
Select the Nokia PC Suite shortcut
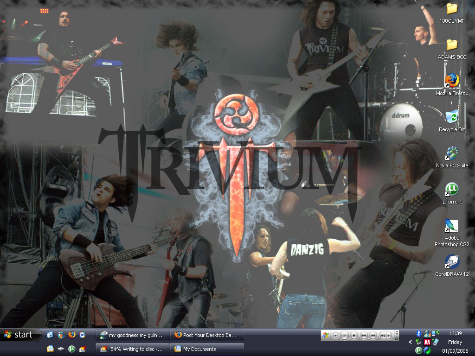tap(452, 158)
